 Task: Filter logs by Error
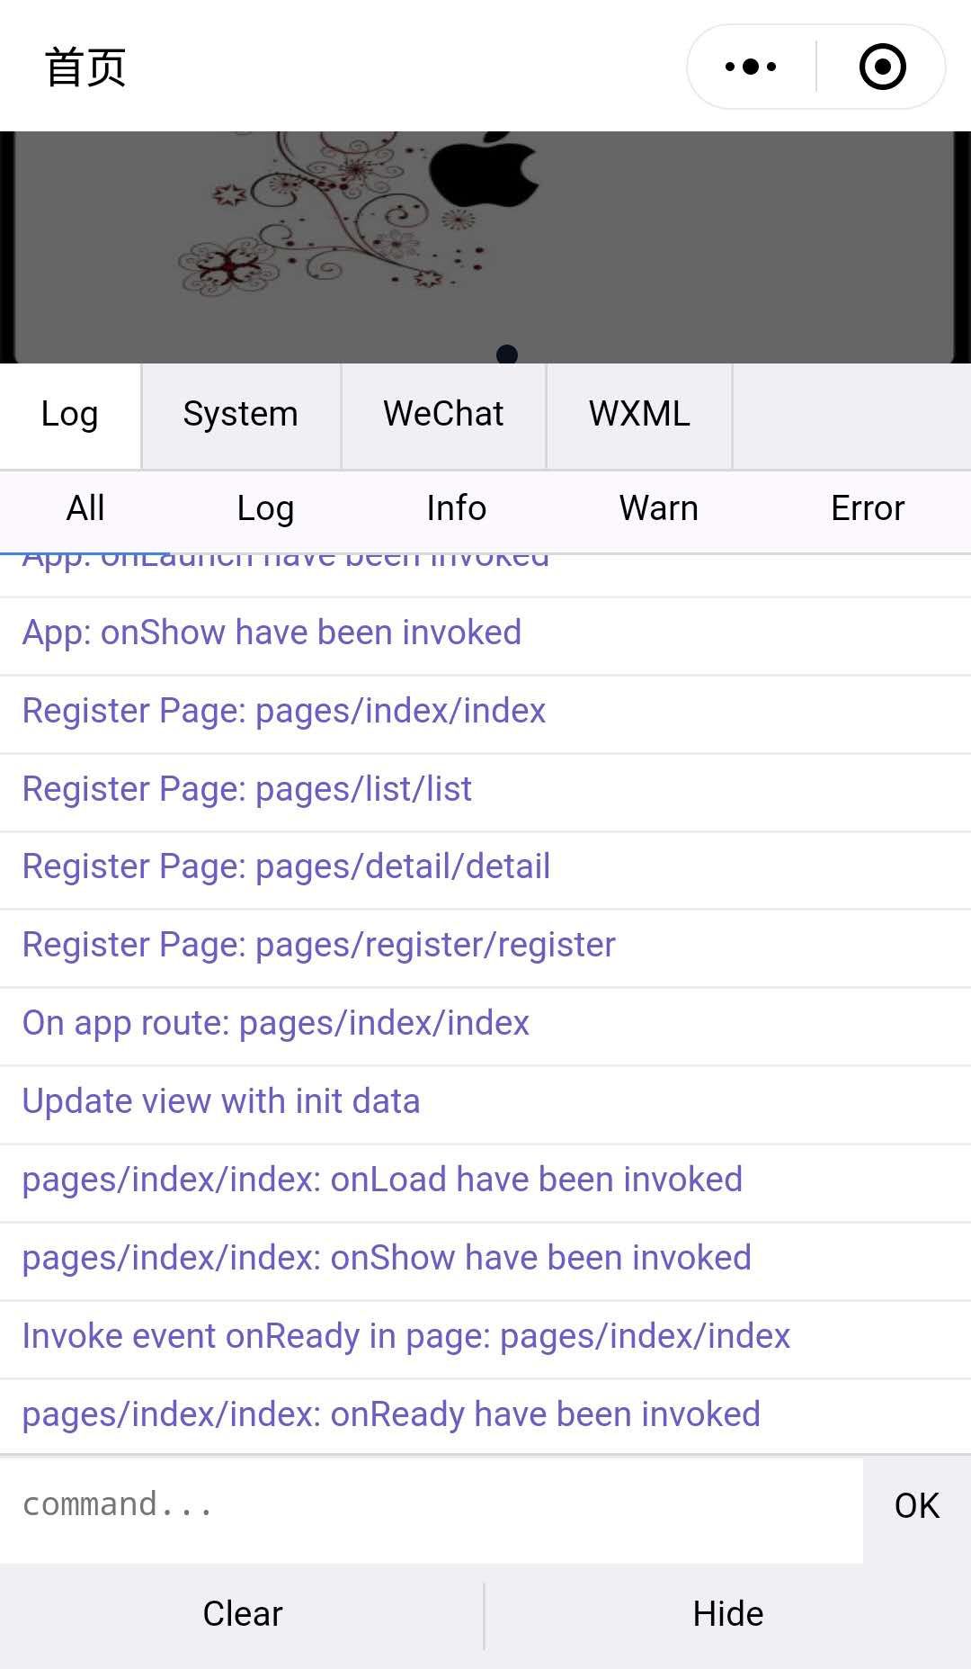pos(868,509)
